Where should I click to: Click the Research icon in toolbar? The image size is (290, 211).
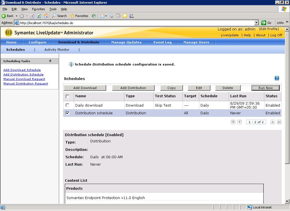point(131,16)
